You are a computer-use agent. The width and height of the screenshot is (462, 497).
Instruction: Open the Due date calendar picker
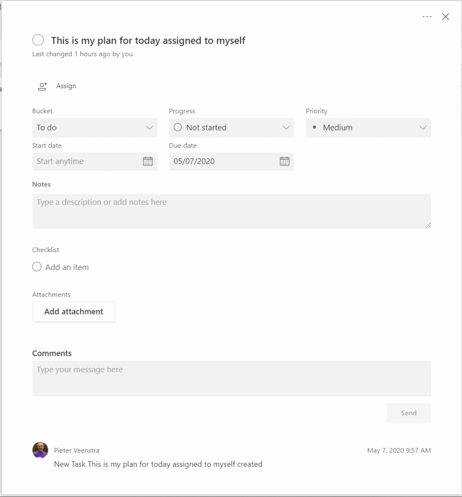coord(284,161)
